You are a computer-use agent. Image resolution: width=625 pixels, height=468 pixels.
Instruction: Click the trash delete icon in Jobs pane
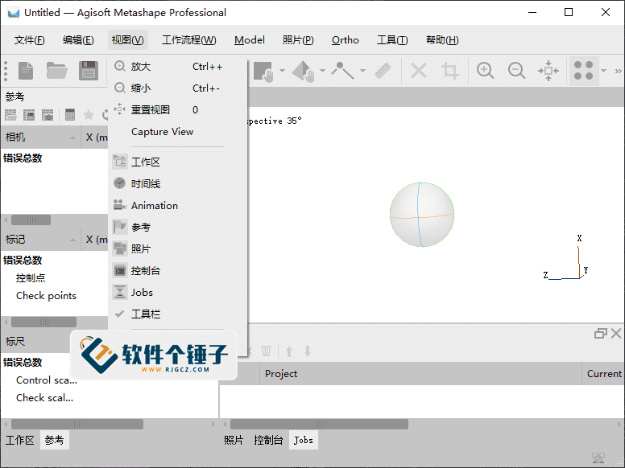[266, 351]
